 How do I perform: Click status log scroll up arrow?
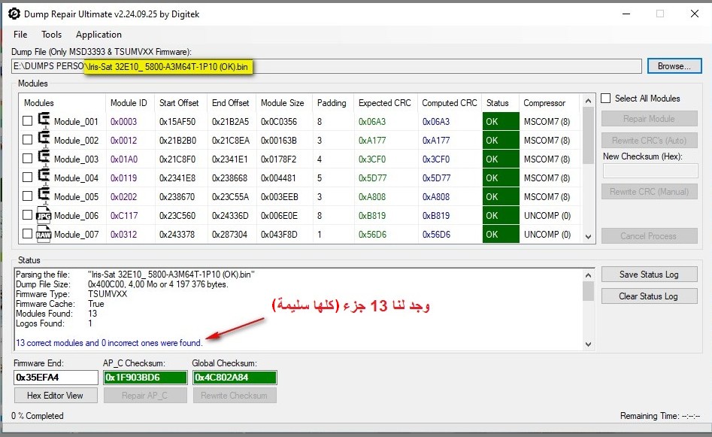(589, 275)
